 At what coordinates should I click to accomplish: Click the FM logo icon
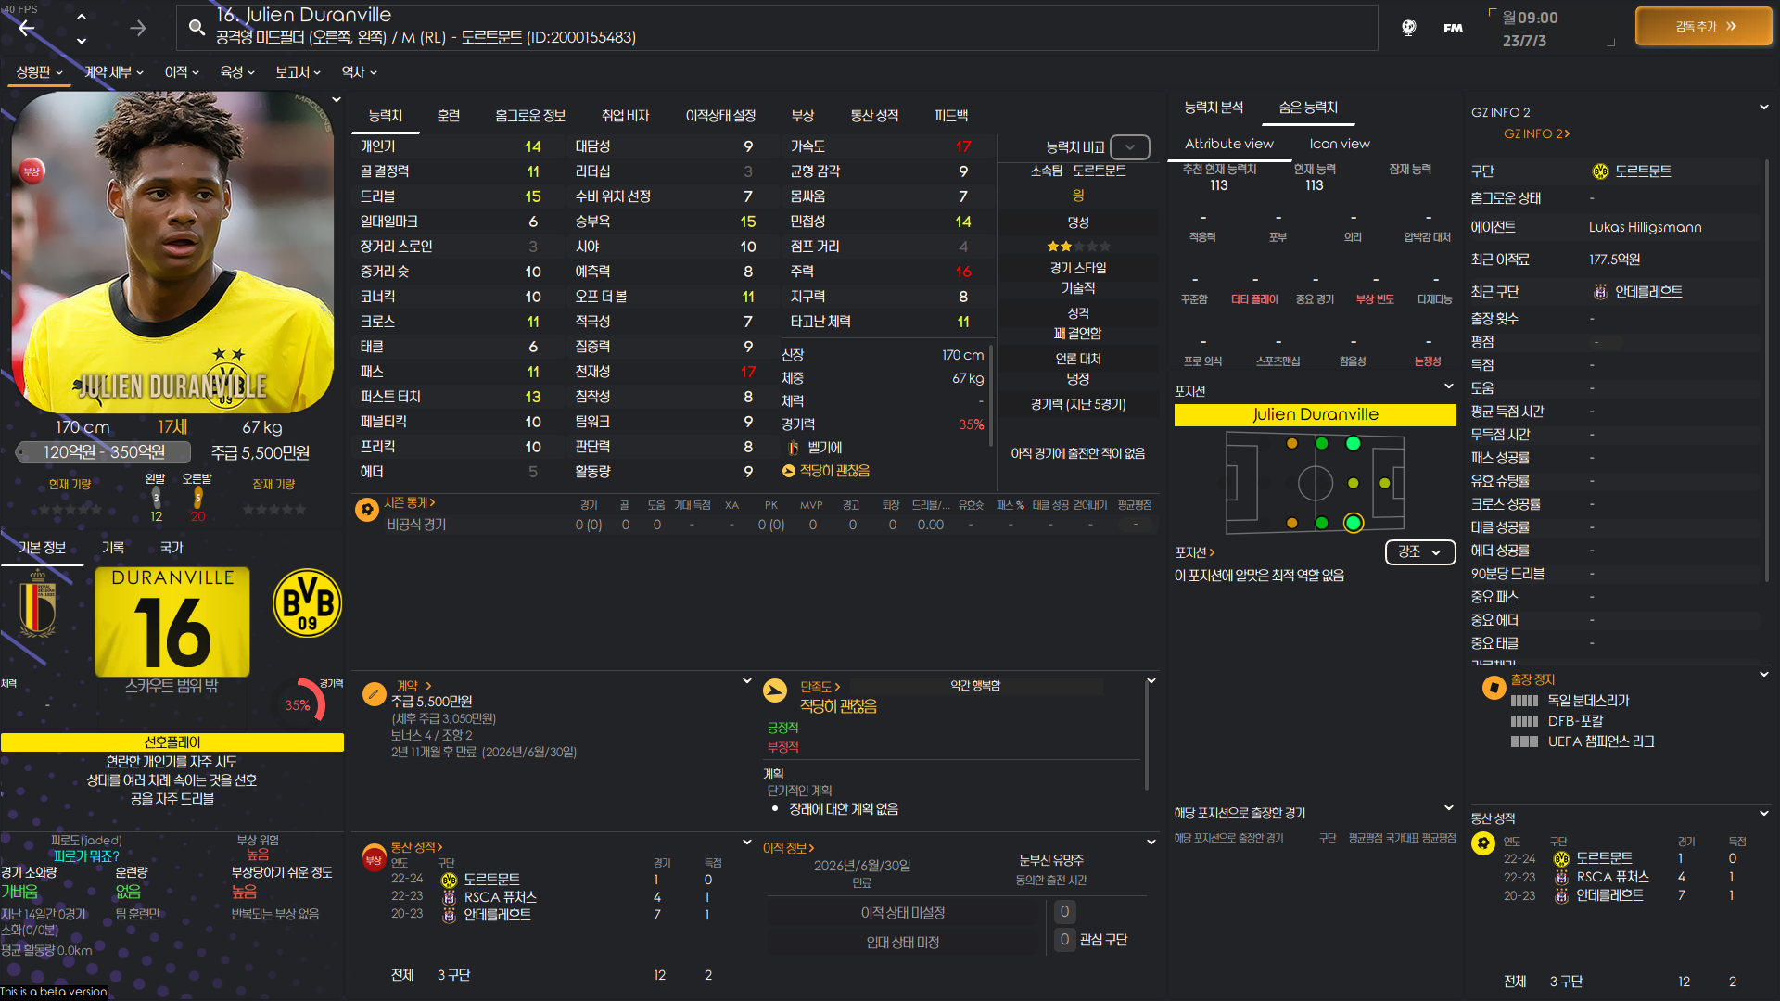click(1453, 28)
